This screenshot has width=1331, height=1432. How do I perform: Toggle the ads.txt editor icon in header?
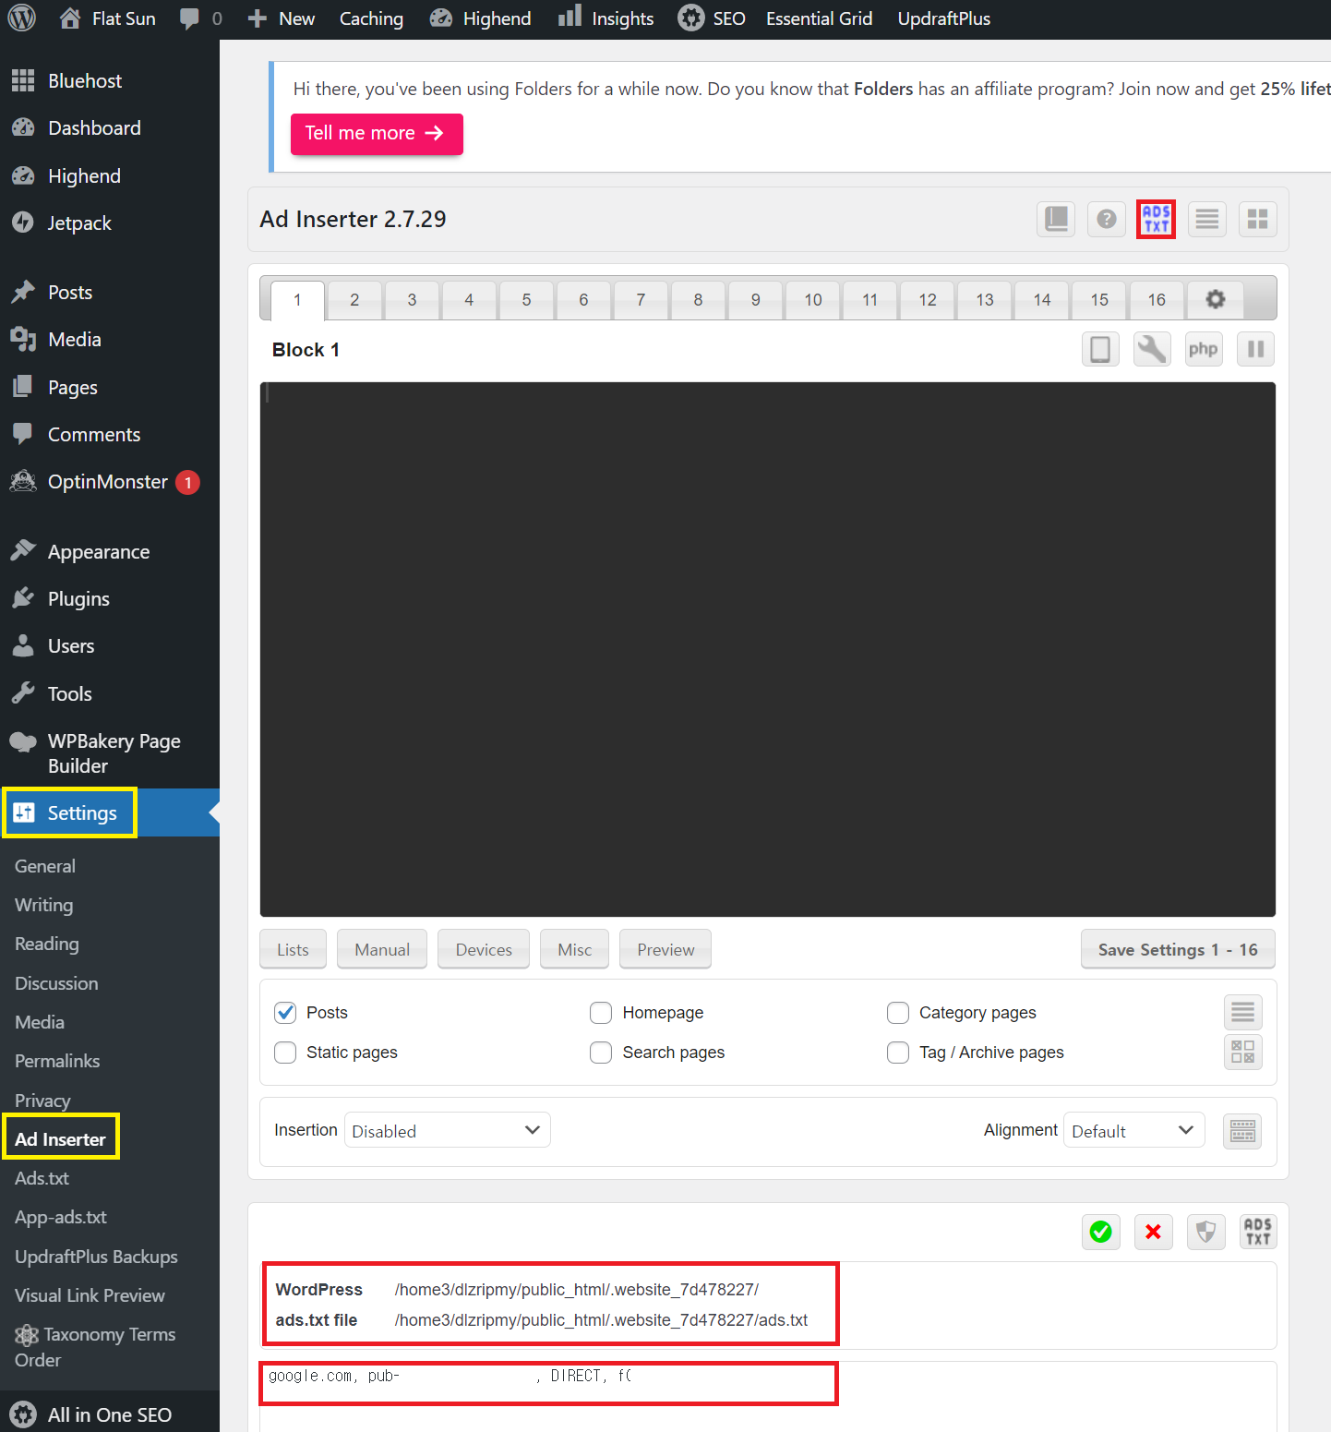(x=1157, y=219)
